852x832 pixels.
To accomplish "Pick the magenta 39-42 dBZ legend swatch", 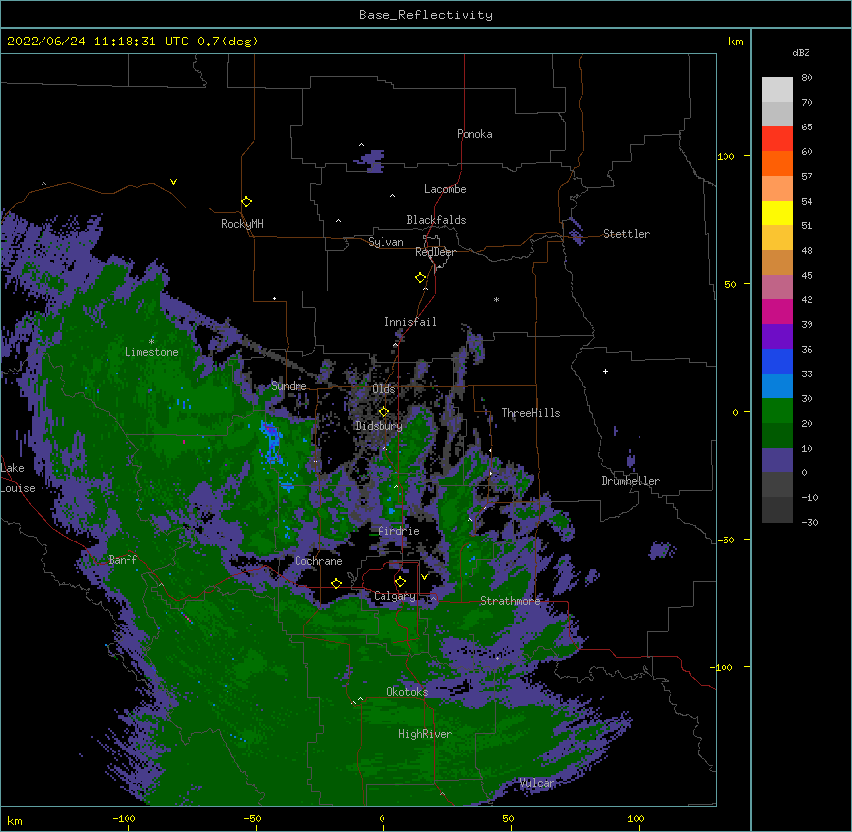I will (777, 311).
